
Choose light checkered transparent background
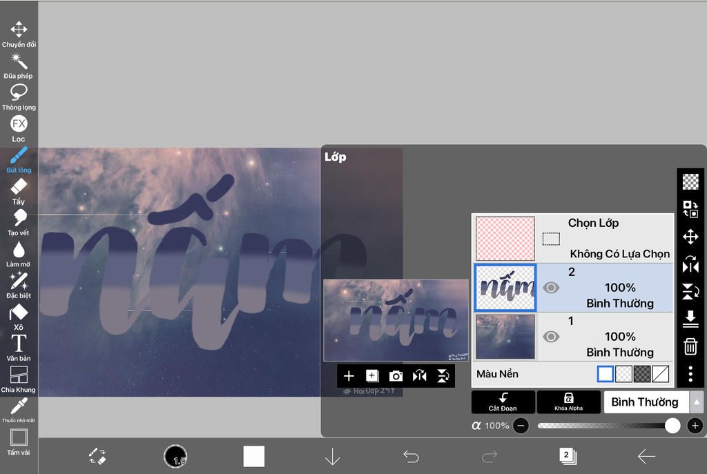[x=623, y=374]
